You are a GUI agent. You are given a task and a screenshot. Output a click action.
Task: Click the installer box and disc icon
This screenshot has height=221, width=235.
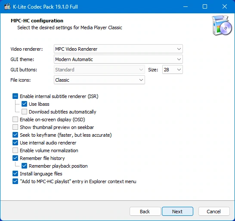coord(222,25)
